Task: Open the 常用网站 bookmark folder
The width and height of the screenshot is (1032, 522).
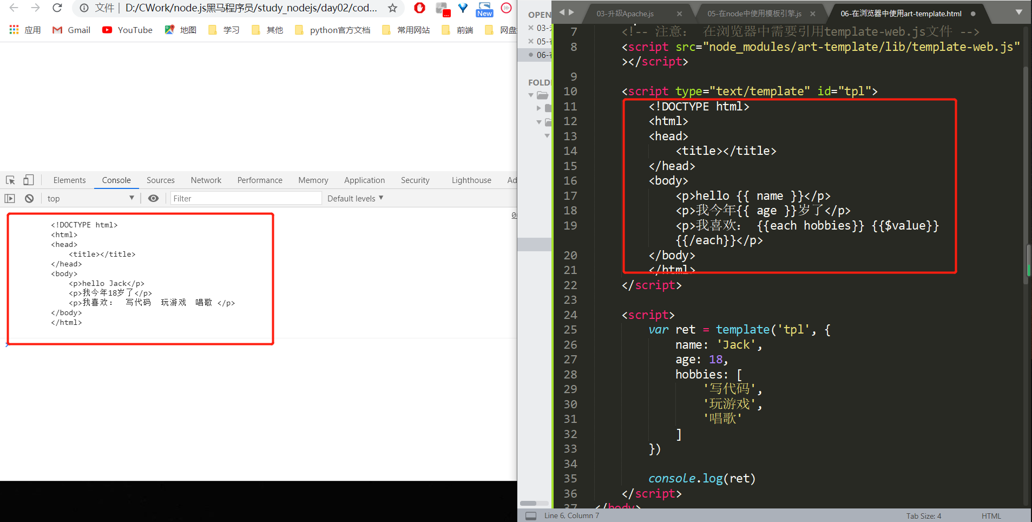Action: click(406, 30)
